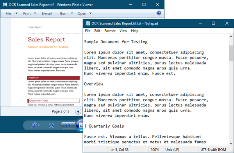
Task: Click the Notepad title bar icon
Action: point(88,23)
